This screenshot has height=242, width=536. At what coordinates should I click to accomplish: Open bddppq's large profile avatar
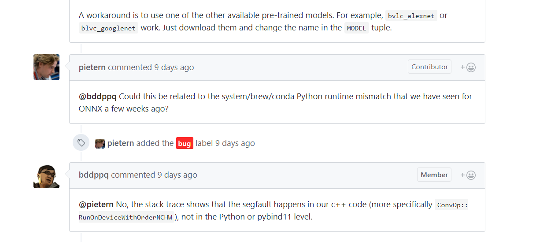pos(46,176)
